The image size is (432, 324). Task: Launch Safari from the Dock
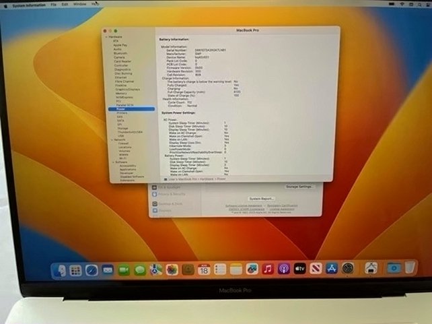click(92, 270)
